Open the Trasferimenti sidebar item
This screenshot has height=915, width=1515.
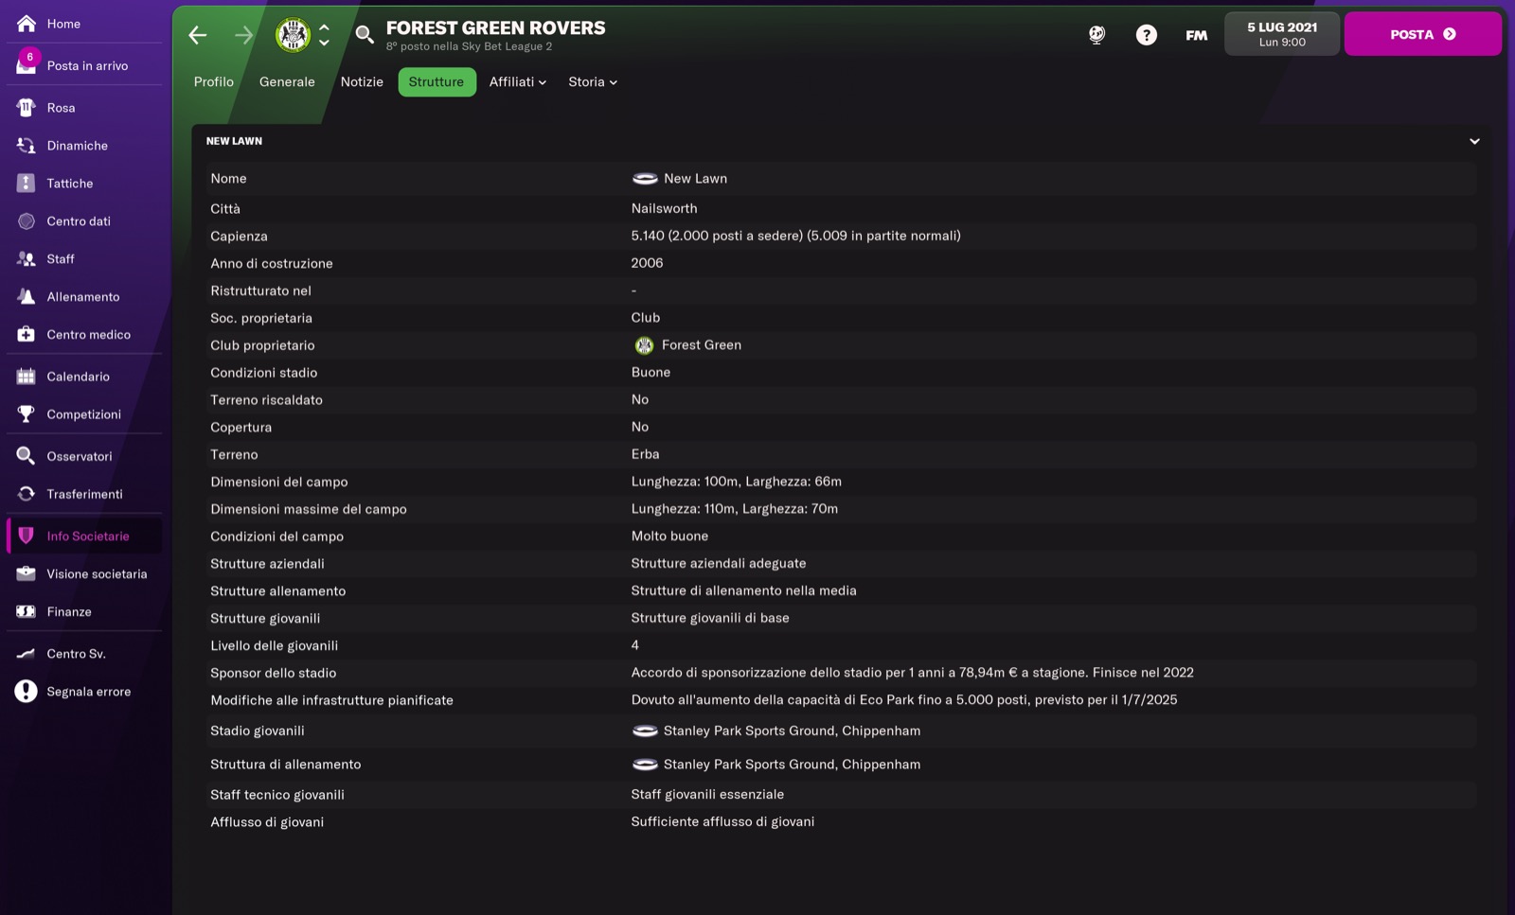84,494
